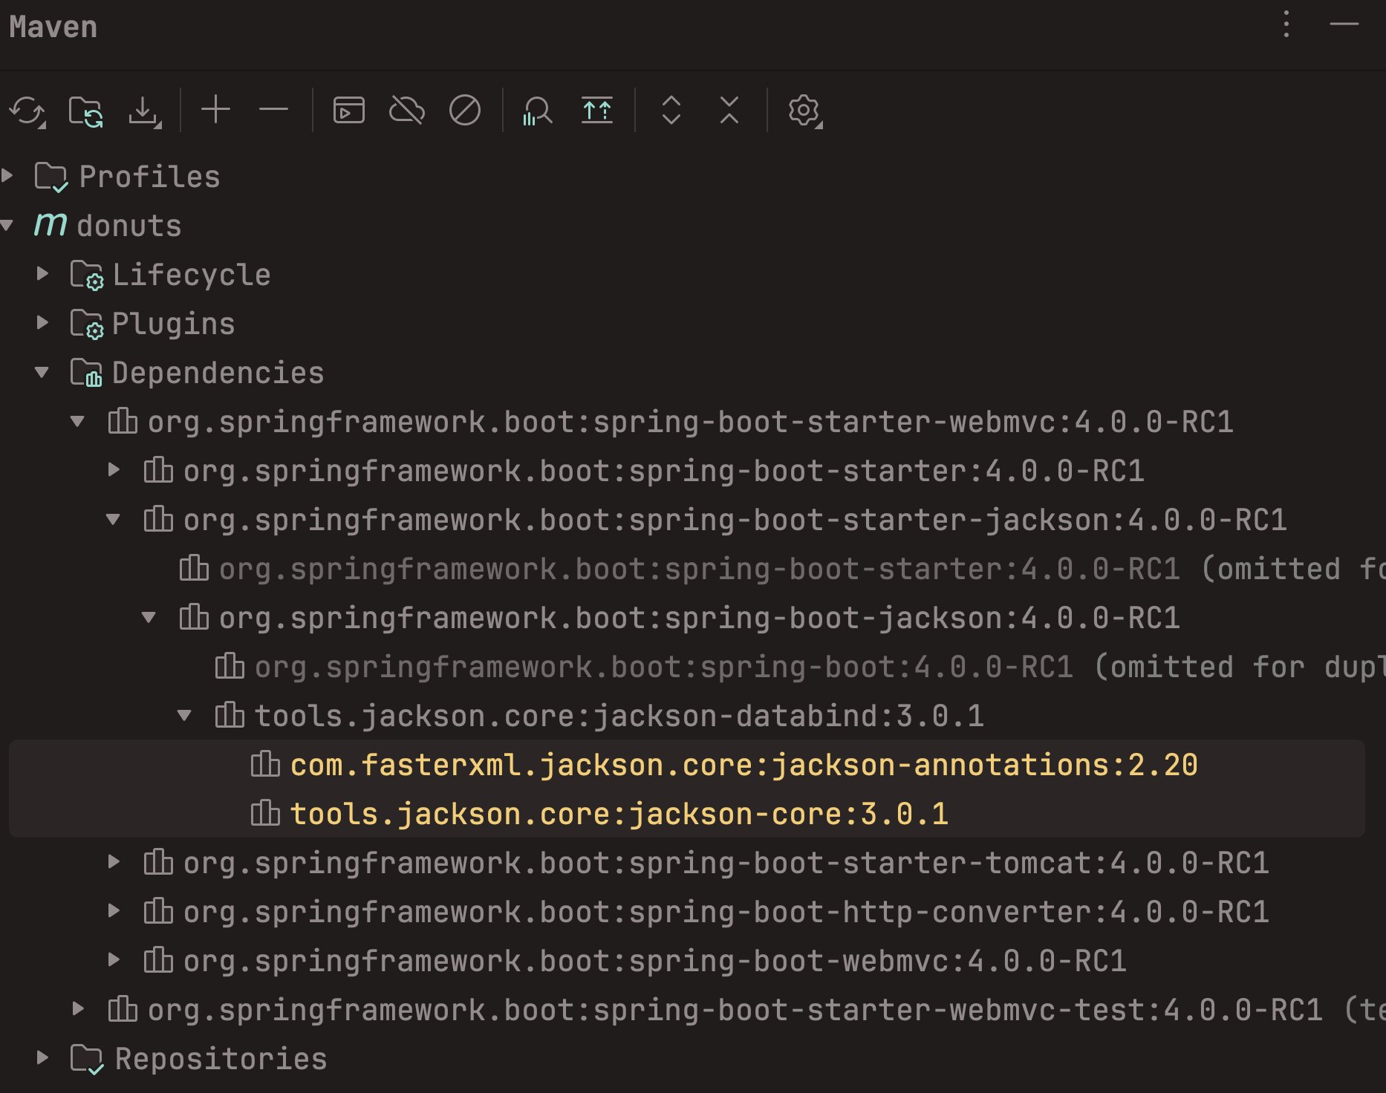Collapse the jackson-databind:3.0.1 dependency

pyautogui.click(x=184, y=716)
